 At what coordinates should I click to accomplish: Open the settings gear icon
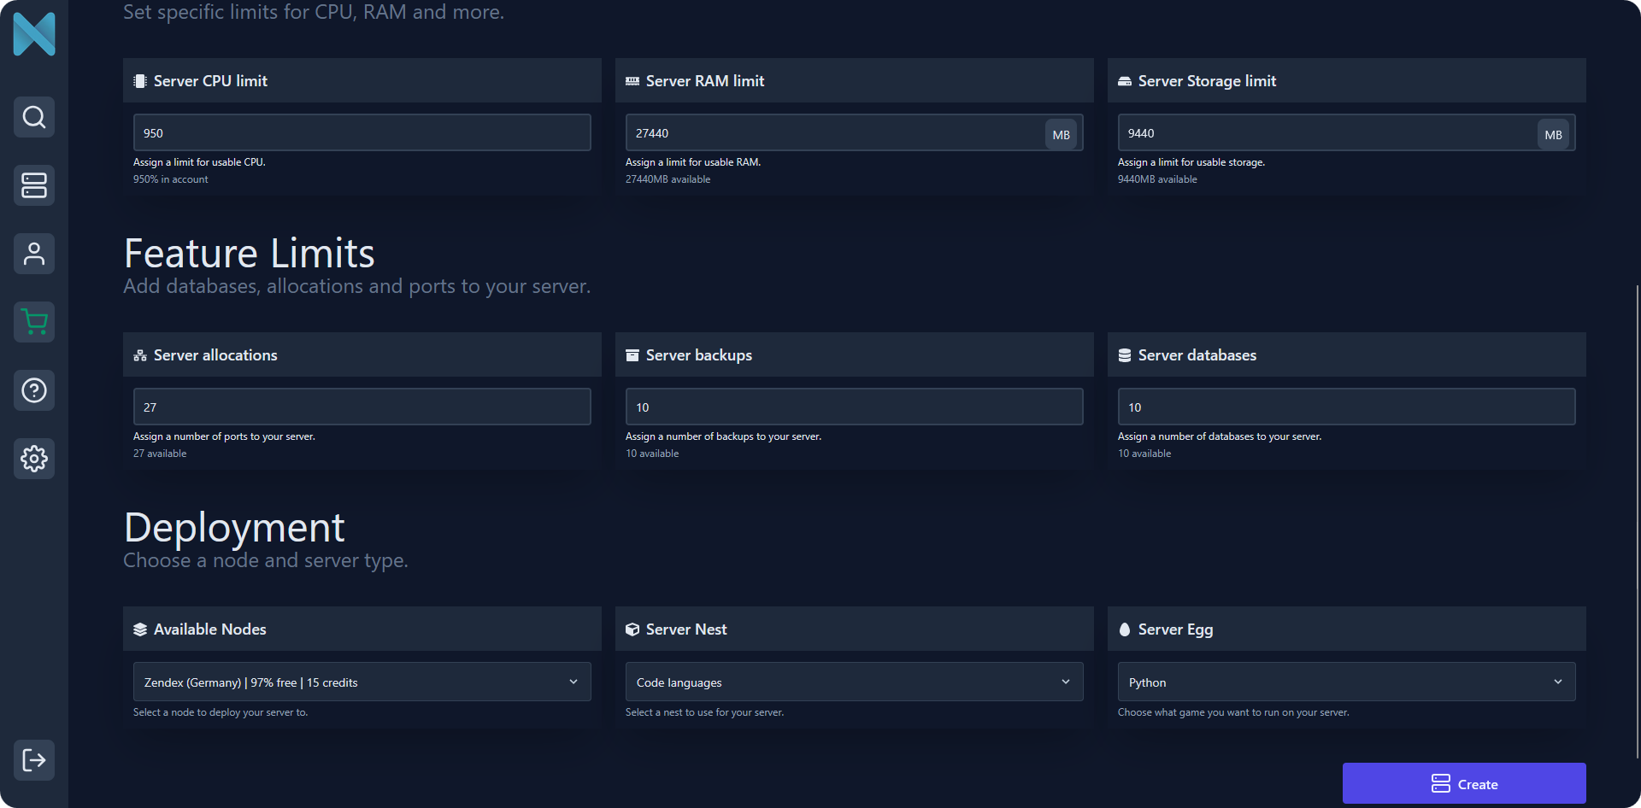pyautogui.click(x=34, y=459)
